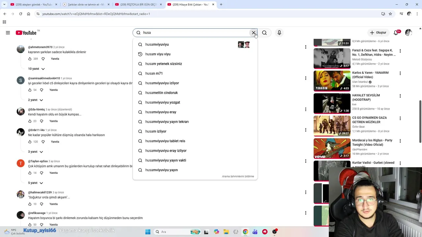
Task: Pick suggestion husamettin cindoruk
Action: 195,93
